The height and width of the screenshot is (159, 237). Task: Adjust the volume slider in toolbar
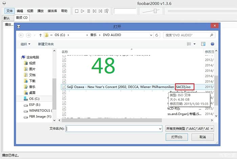coord(155,11)
